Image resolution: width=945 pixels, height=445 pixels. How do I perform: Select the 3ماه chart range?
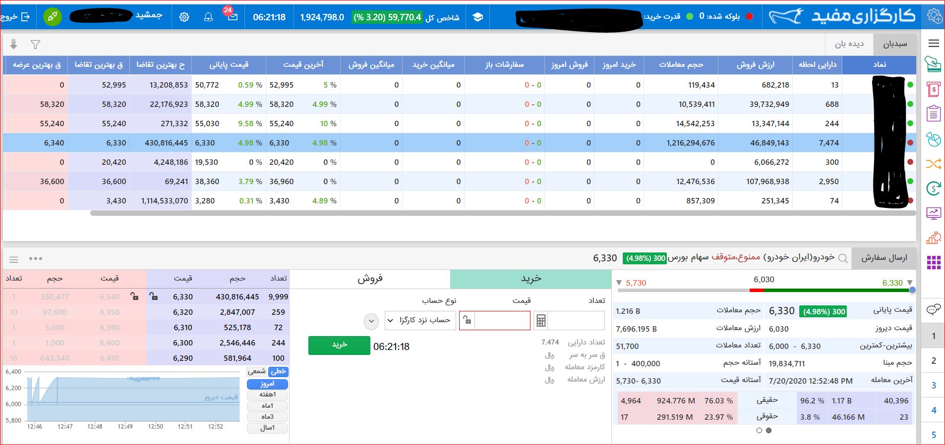267,417
